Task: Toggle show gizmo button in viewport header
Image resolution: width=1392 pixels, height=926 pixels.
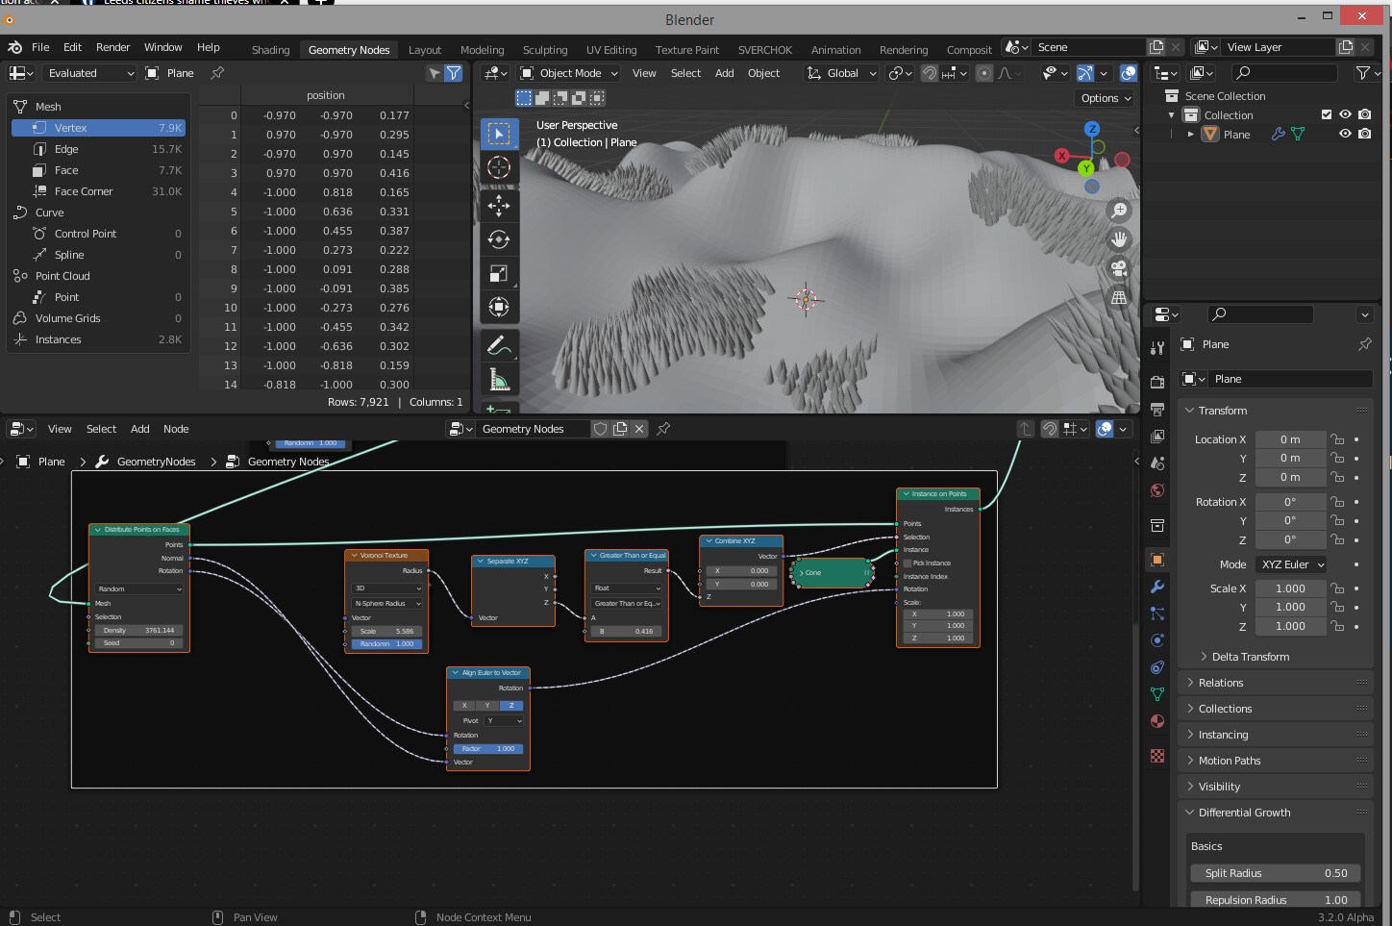Action: click(1085, 73)
